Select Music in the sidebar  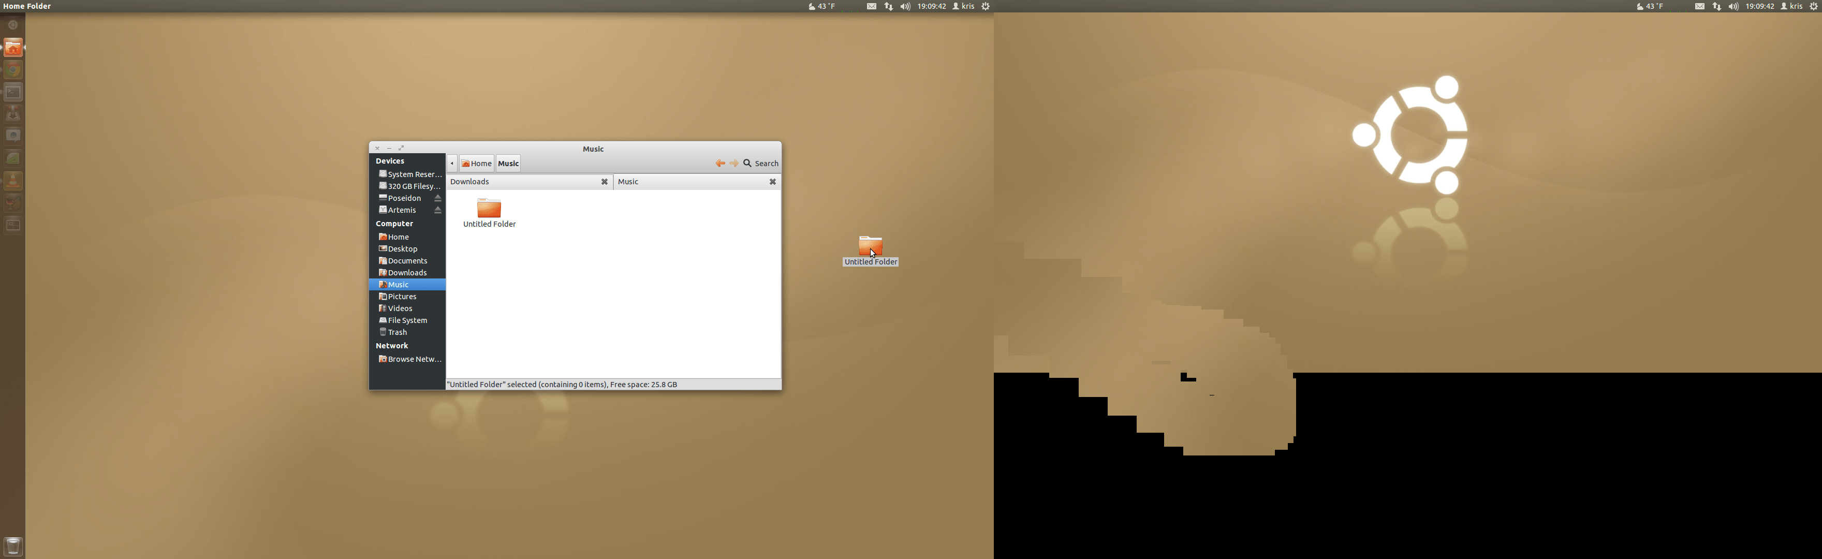(407, 285)
